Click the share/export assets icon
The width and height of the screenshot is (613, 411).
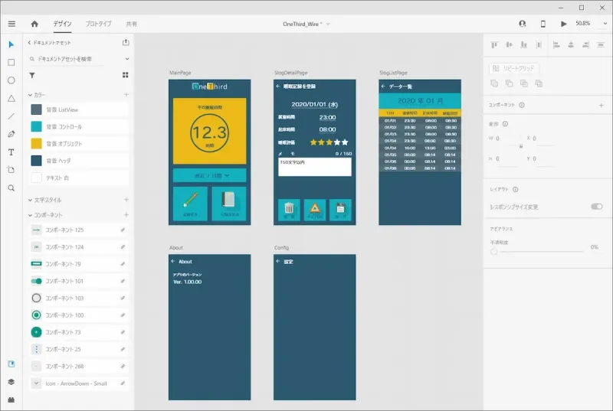[x=126, y=42]
